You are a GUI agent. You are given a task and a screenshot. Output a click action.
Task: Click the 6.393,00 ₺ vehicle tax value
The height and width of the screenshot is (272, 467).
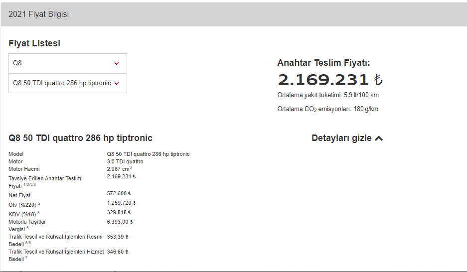(x=120, y=222)
